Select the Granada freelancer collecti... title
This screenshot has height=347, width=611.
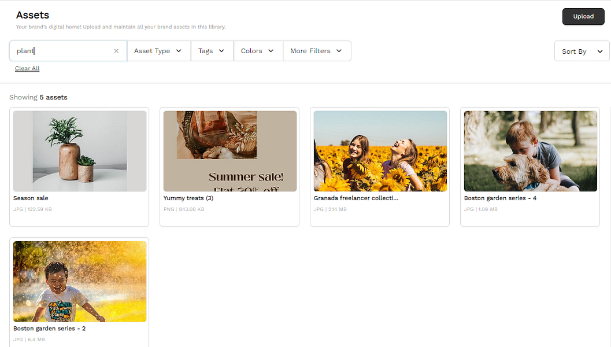click(x=356, y=198)
